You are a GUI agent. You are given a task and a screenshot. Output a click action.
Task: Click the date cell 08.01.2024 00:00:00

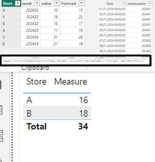(112, 46)
